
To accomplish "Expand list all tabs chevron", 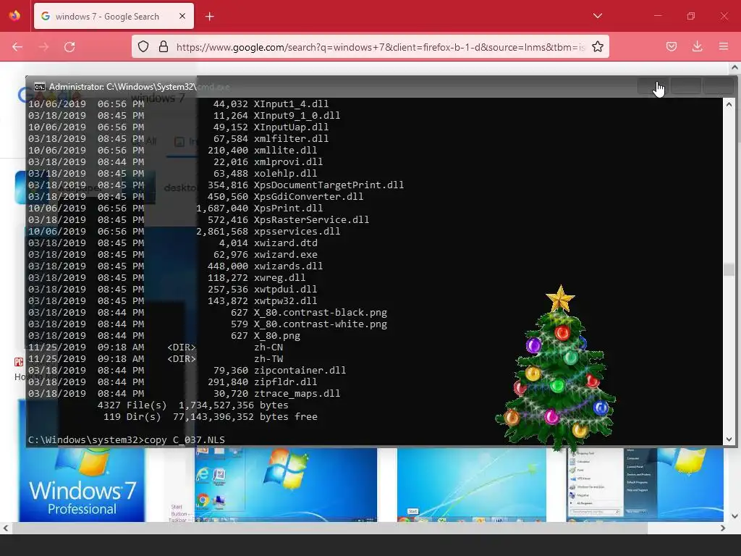I will pyautogui.click(x=597, y=16).
